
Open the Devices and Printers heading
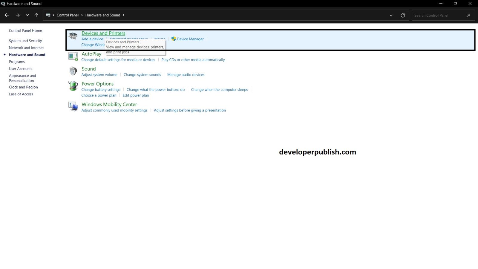103,33
